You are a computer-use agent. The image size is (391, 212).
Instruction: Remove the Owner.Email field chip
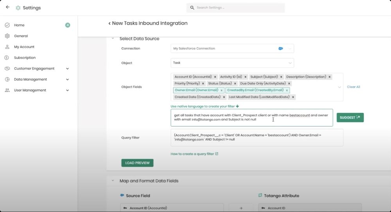coord(221,91)
